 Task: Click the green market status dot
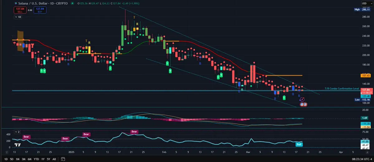pos(73,3)
